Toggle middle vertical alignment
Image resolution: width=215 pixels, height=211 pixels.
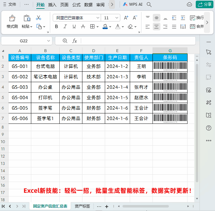click(157, 18)
